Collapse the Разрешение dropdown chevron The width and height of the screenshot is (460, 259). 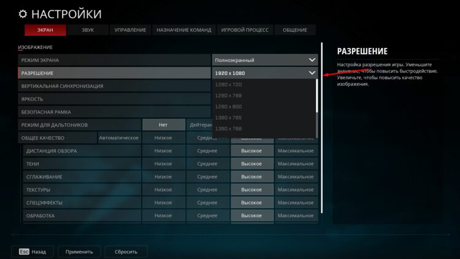click(312, 73)
